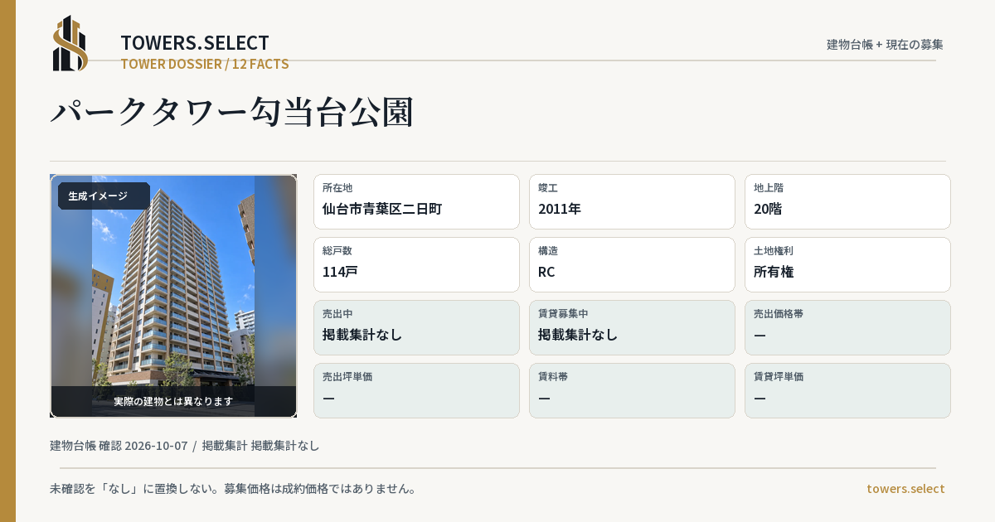
Task: Select the 賃貸募集中 card
Action: coord(632,327)
